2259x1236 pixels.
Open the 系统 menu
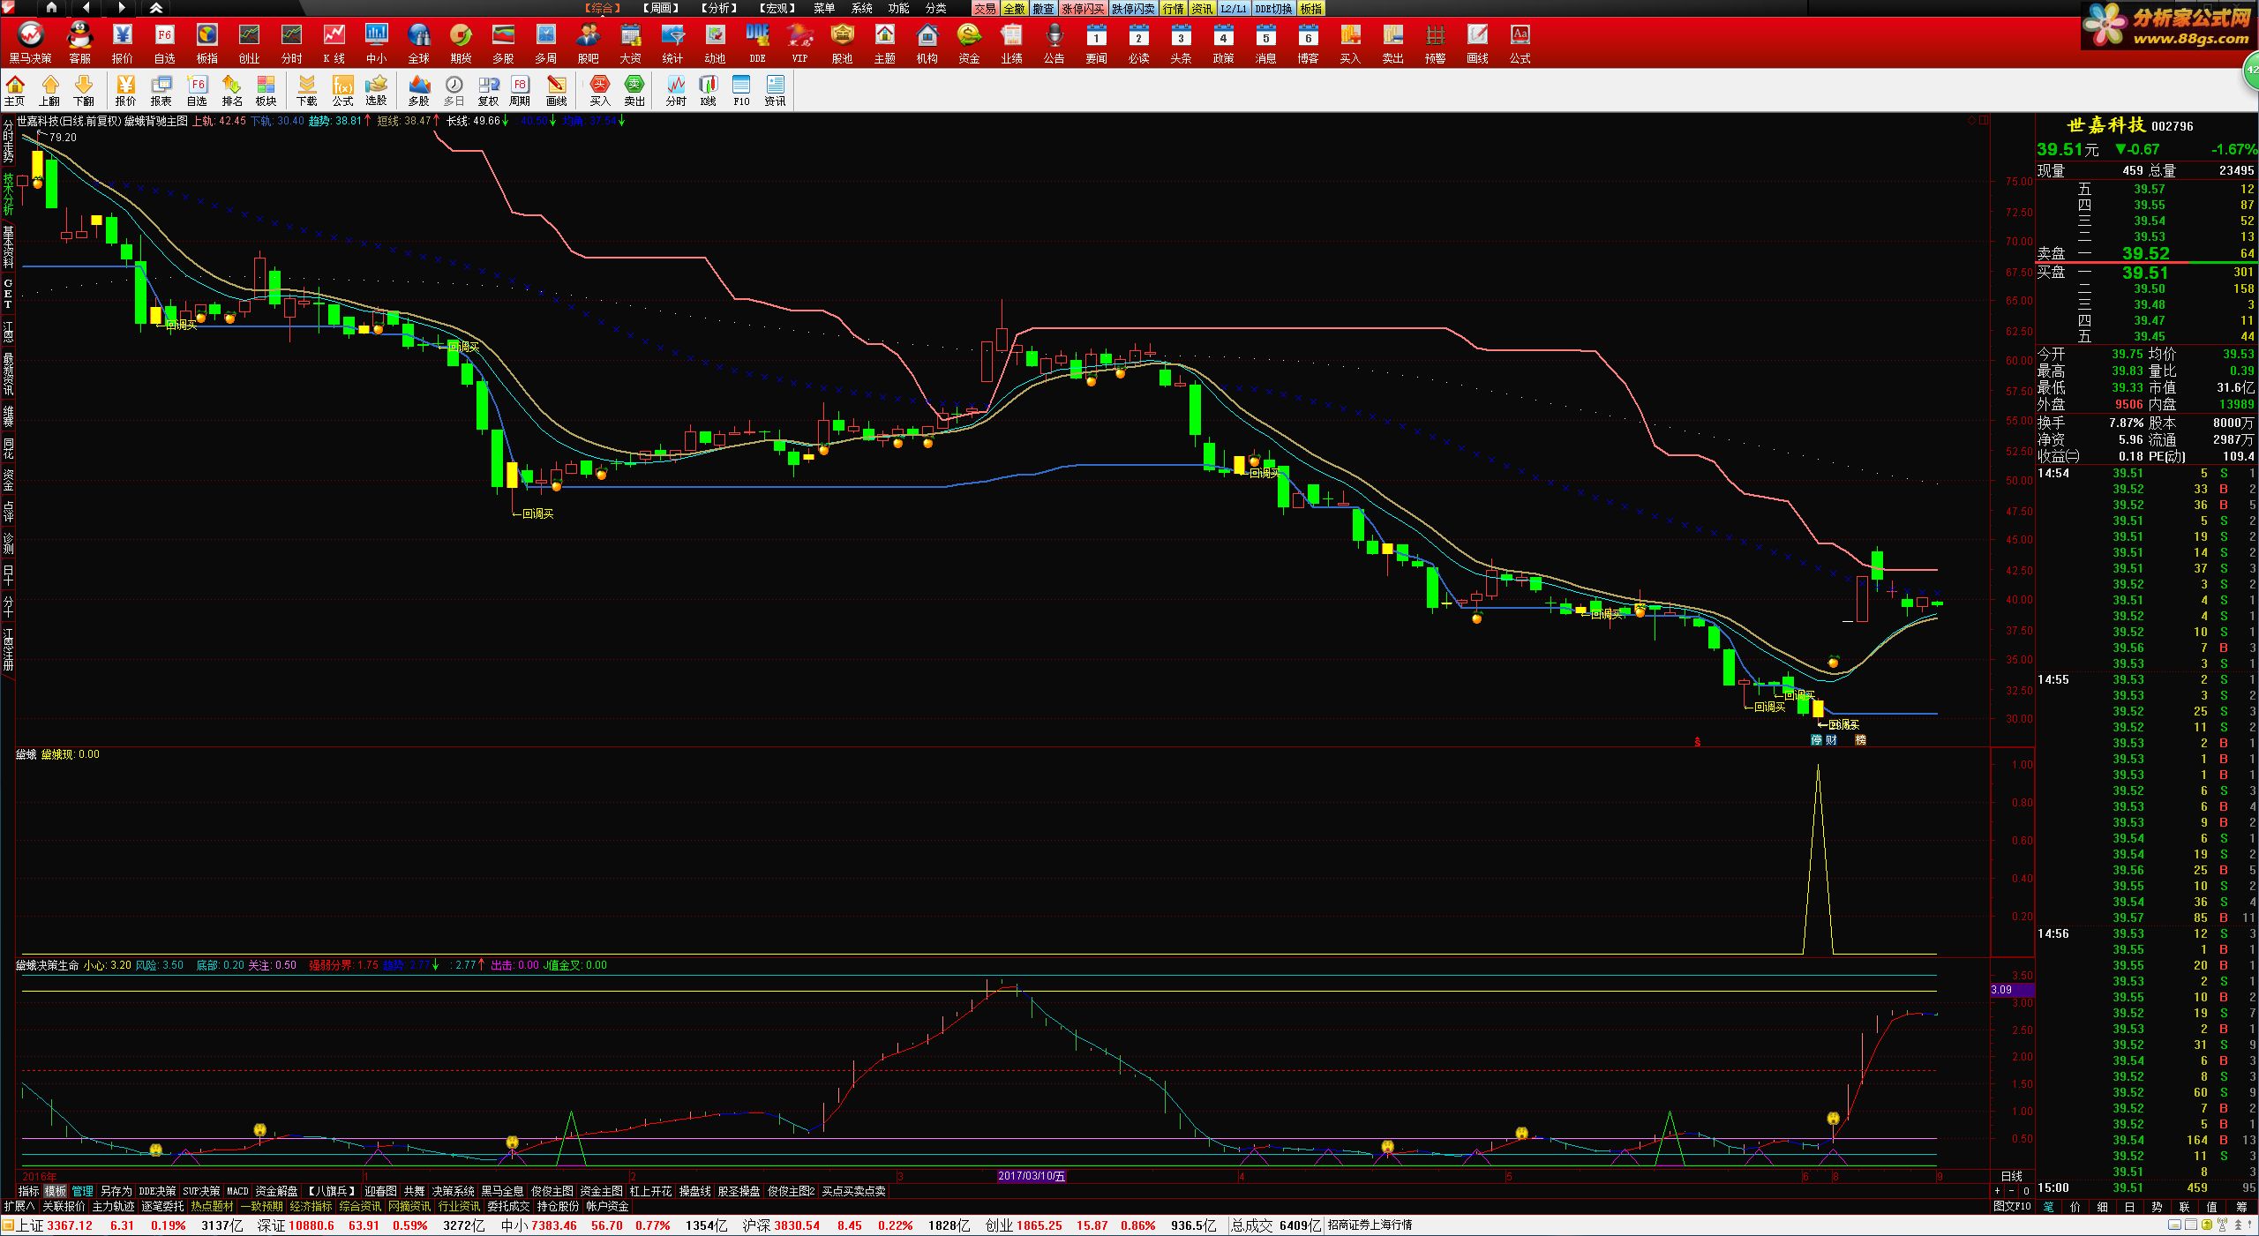(861, 8)
